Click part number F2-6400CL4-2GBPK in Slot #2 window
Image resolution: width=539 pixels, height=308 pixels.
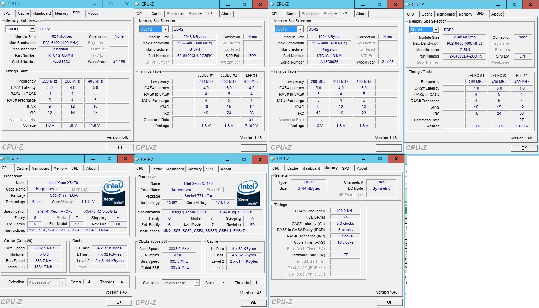(x=194, y=56)
